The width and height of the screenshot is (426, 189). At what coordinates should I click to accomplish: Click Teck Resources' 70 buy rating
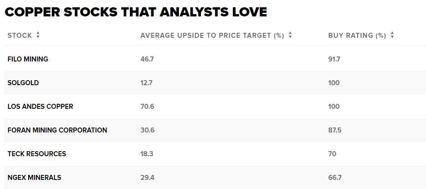(332, 154)
